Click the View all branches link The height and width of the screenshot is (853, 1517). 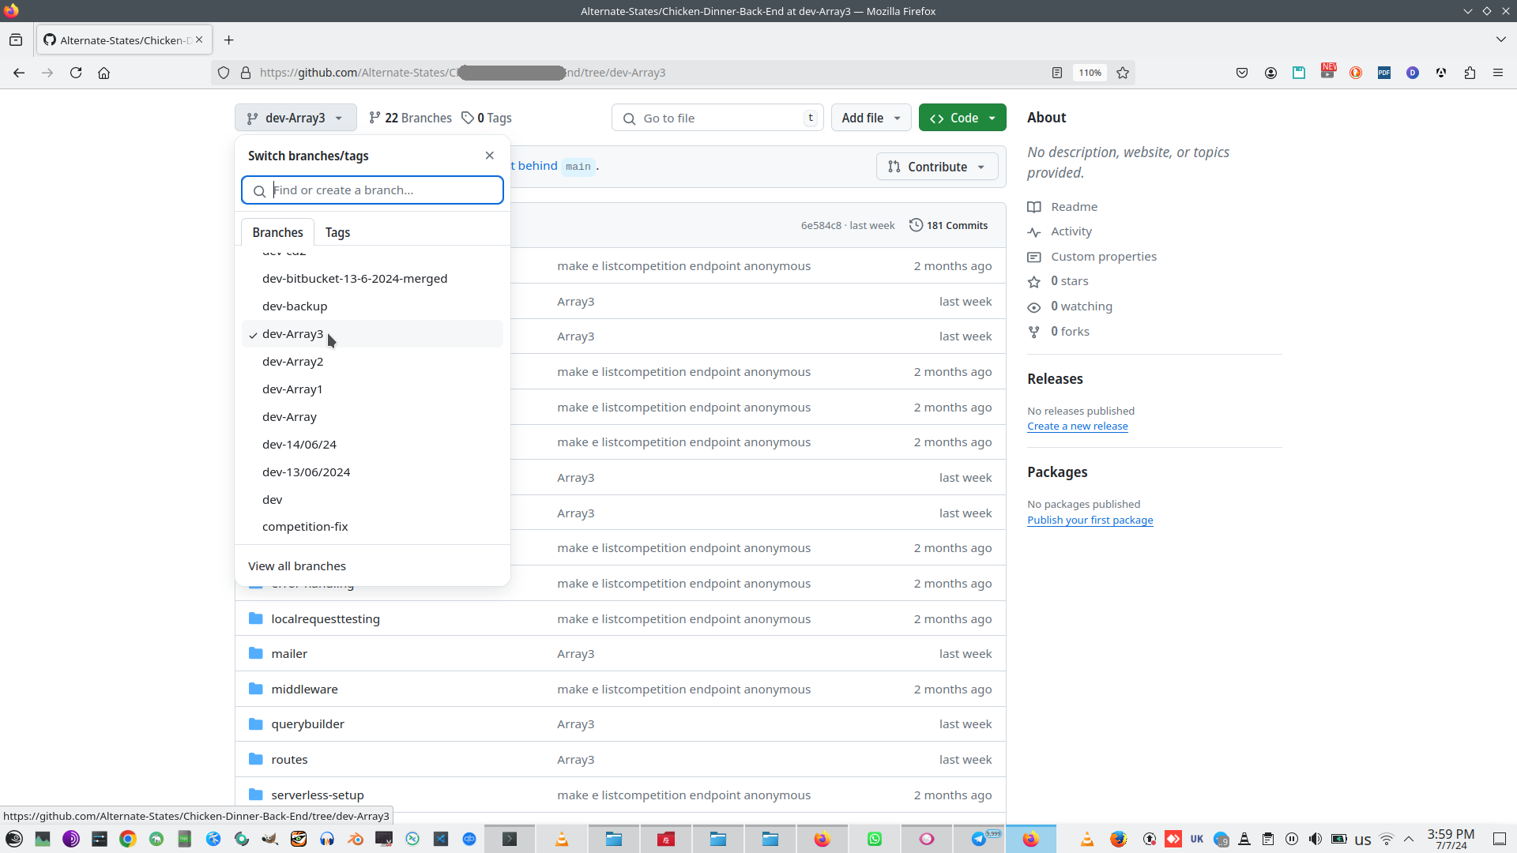296,566
